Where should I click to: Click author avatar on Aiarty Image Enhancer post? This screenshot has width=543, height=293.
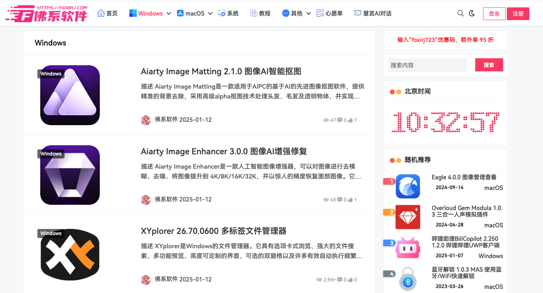click(146, 200)
